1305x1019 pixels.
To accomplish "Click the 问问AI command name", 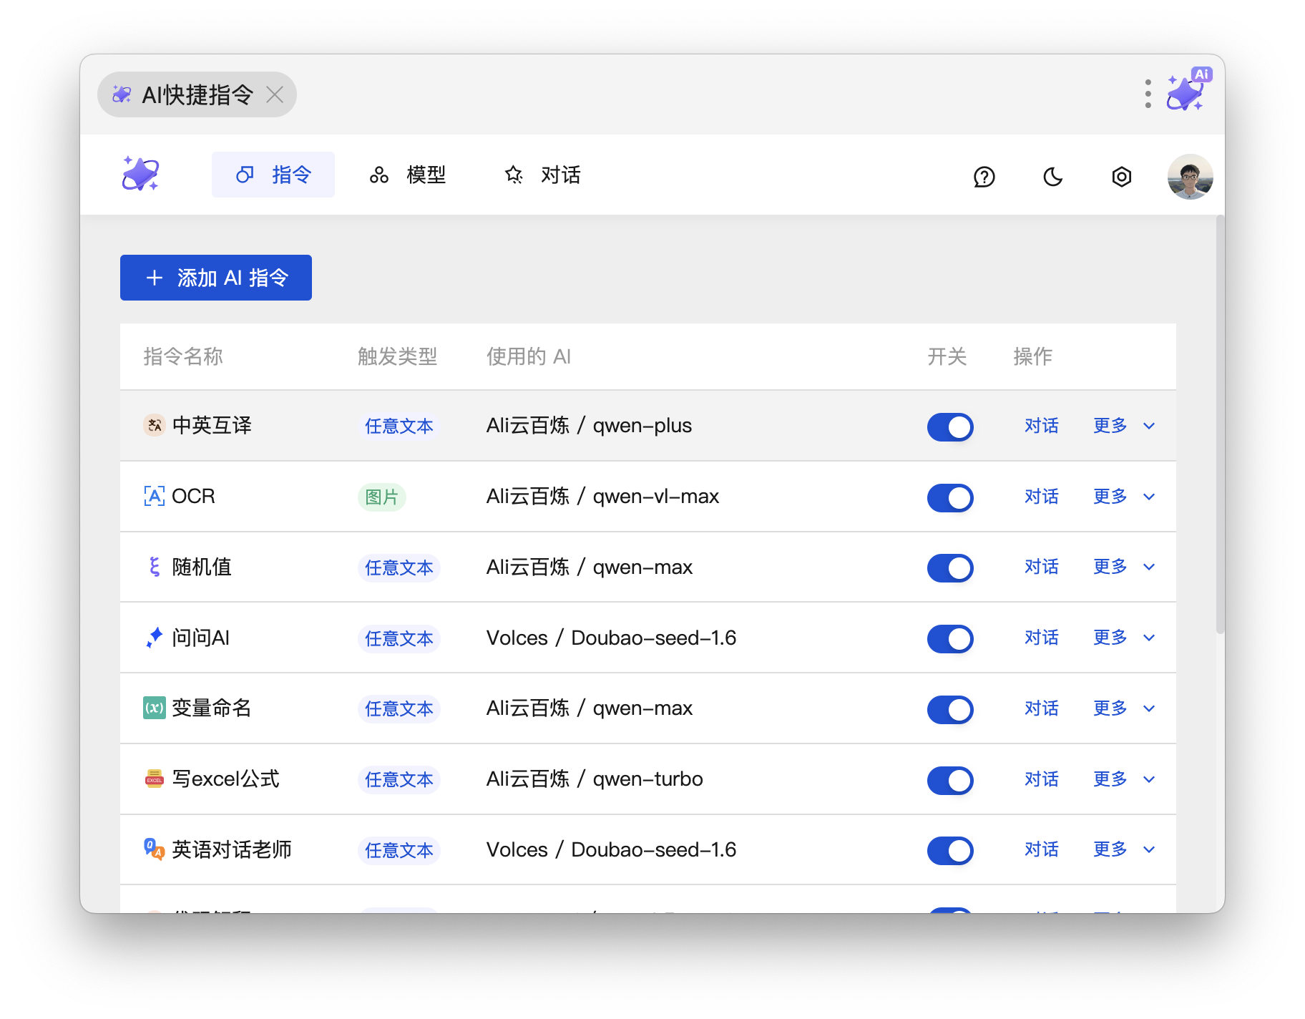I will coord(201,638).
